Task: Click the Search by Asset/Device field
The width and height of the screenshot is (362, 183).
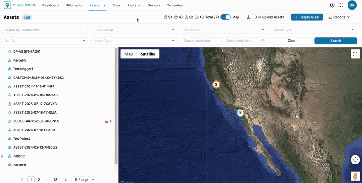Action: click(44, 30)
